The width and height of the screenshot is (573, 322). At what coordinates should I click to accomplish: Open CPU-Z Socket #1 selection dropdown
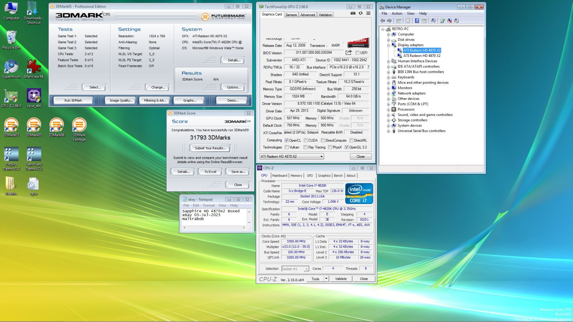[x=295, y=269]
